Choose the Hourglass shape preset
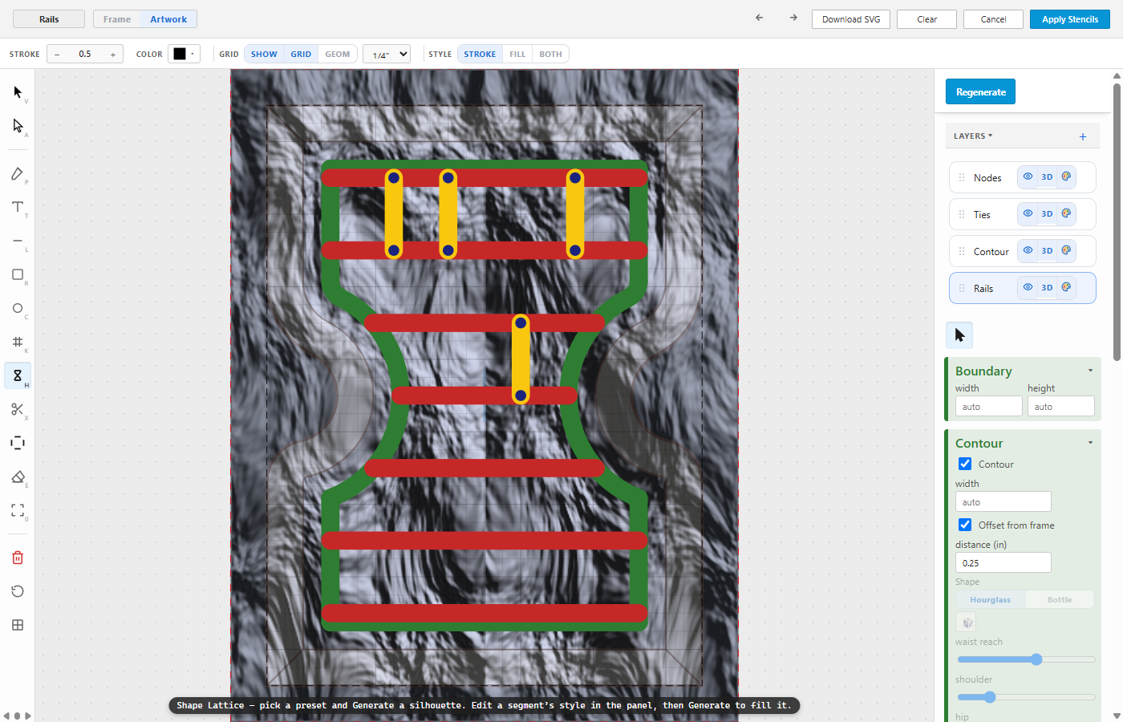This screenshot has height=722, width=1123. point(991,599)
